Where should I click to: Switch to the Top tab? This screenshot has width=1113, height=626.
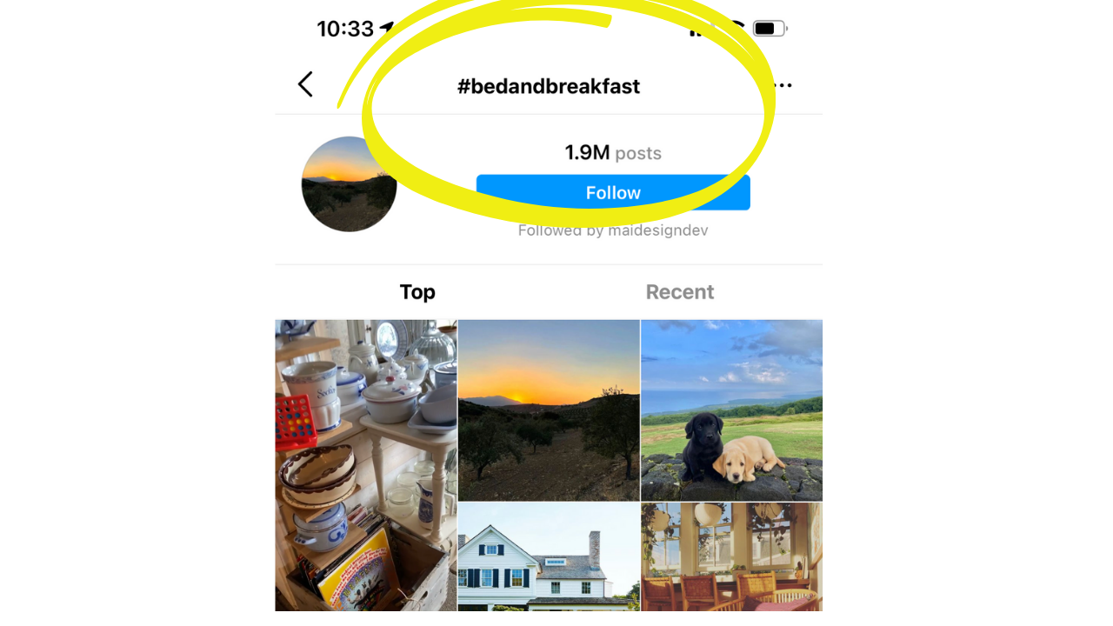point(417,292)
